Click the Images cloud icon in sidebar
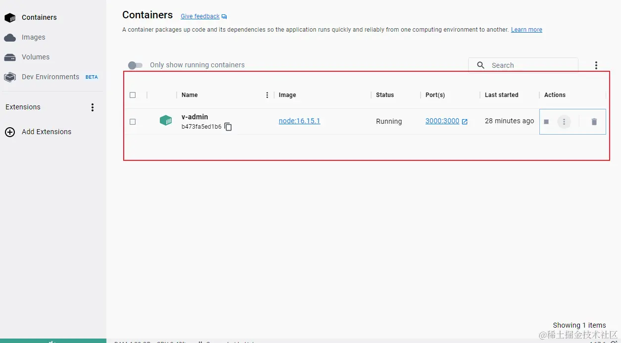The width and height of the screenshot is (621, 343). coord(10,38)
